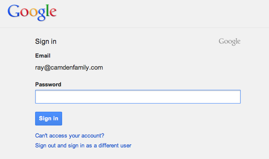The image size is (269, 159).
Task: Click the yellow letter o in Google logo
Action: [33, 12]
